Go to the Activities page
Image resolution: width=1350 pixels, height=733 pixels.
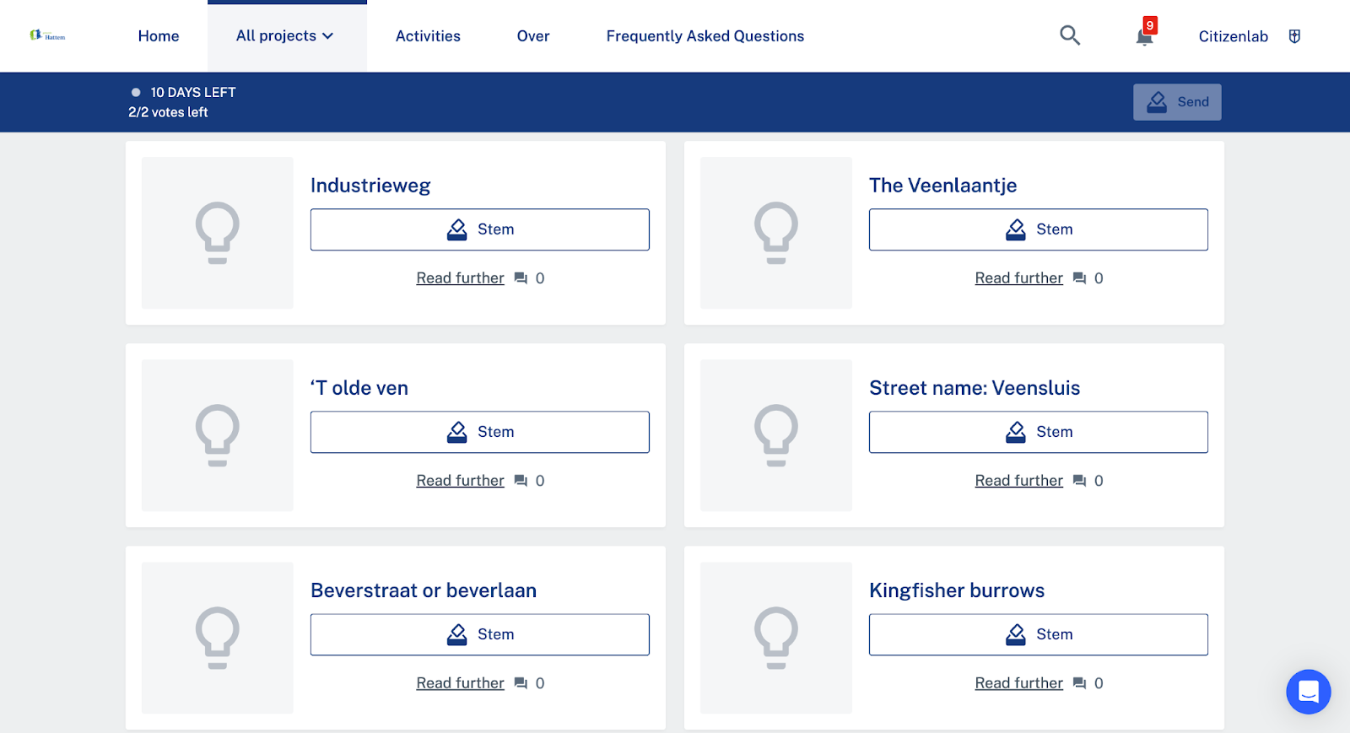pos(428,36)
